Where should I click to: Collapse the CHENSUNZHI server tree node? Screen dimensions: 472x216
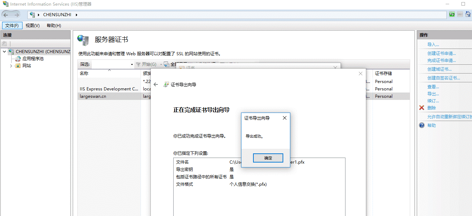pyautogui.click(x=4, y=52)
